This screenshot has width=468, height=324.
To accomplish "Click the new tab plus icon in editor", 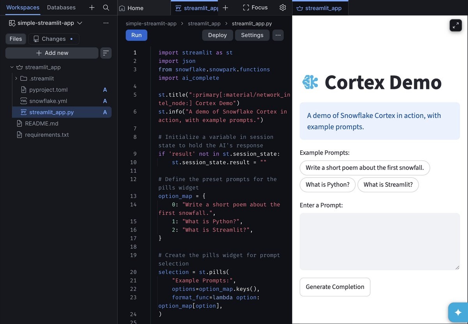I will coord(225,7).
